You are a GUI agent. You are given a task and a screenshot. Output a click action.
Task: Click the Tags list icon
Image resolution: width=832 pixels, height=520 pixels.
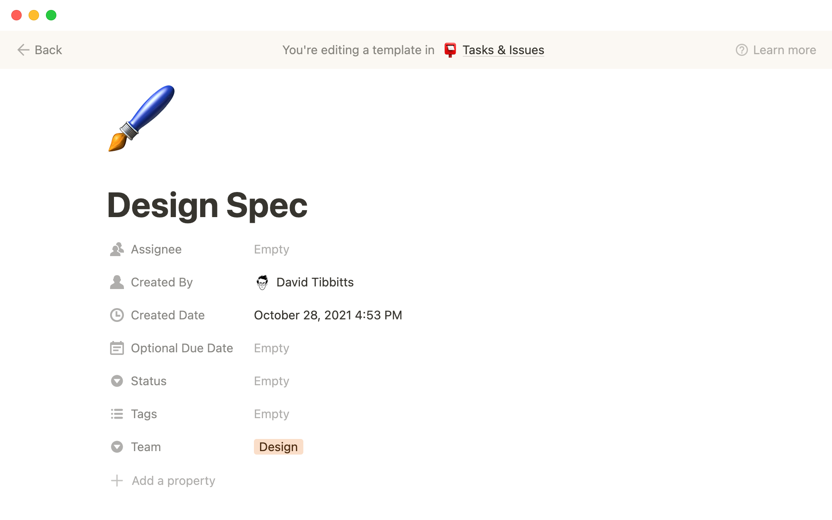point(117,414)
